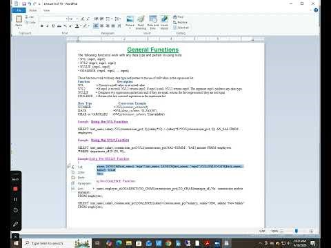Open the File menu tab

coord(19,10)
